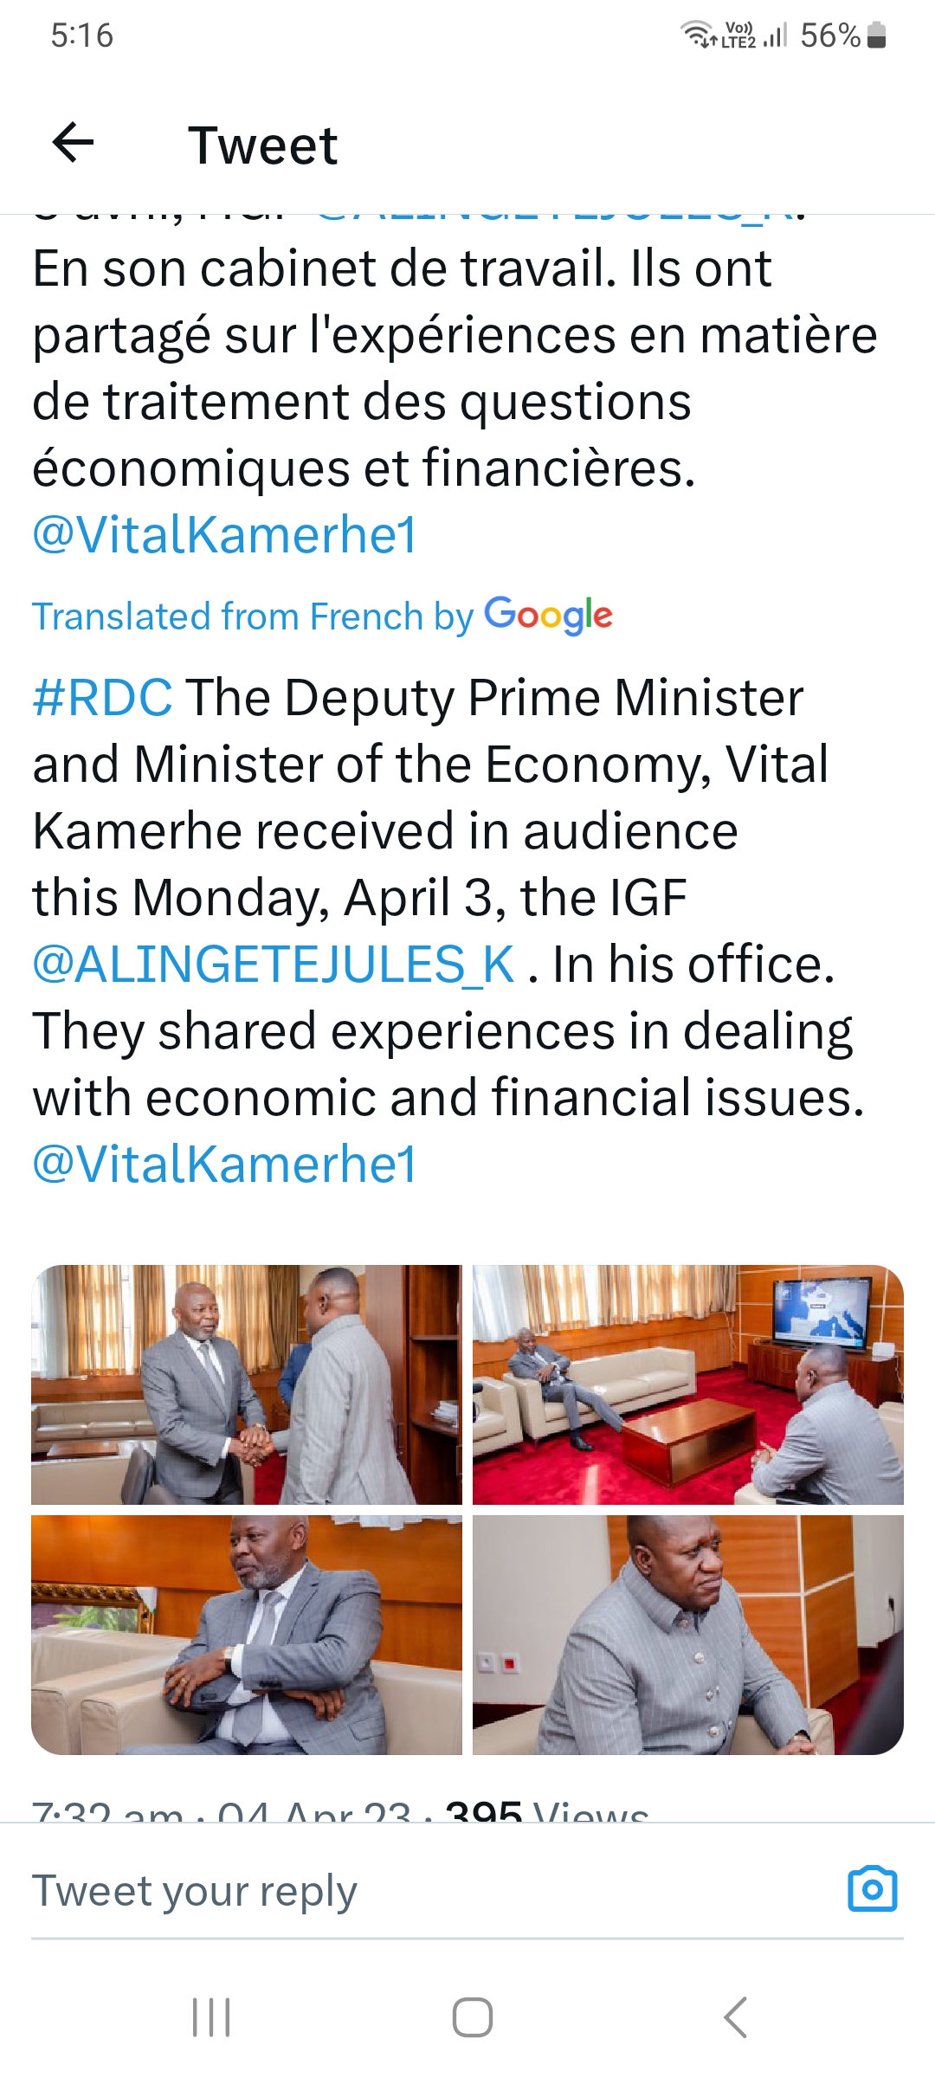This screenshot has width=935, height=2078.
Task: Tap the Tweet header title
Action: (262, 145)
